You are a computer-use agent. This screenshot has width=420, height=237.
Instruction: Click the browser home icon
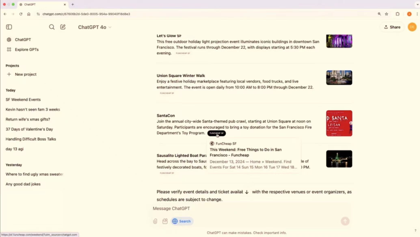pos(29,14)
